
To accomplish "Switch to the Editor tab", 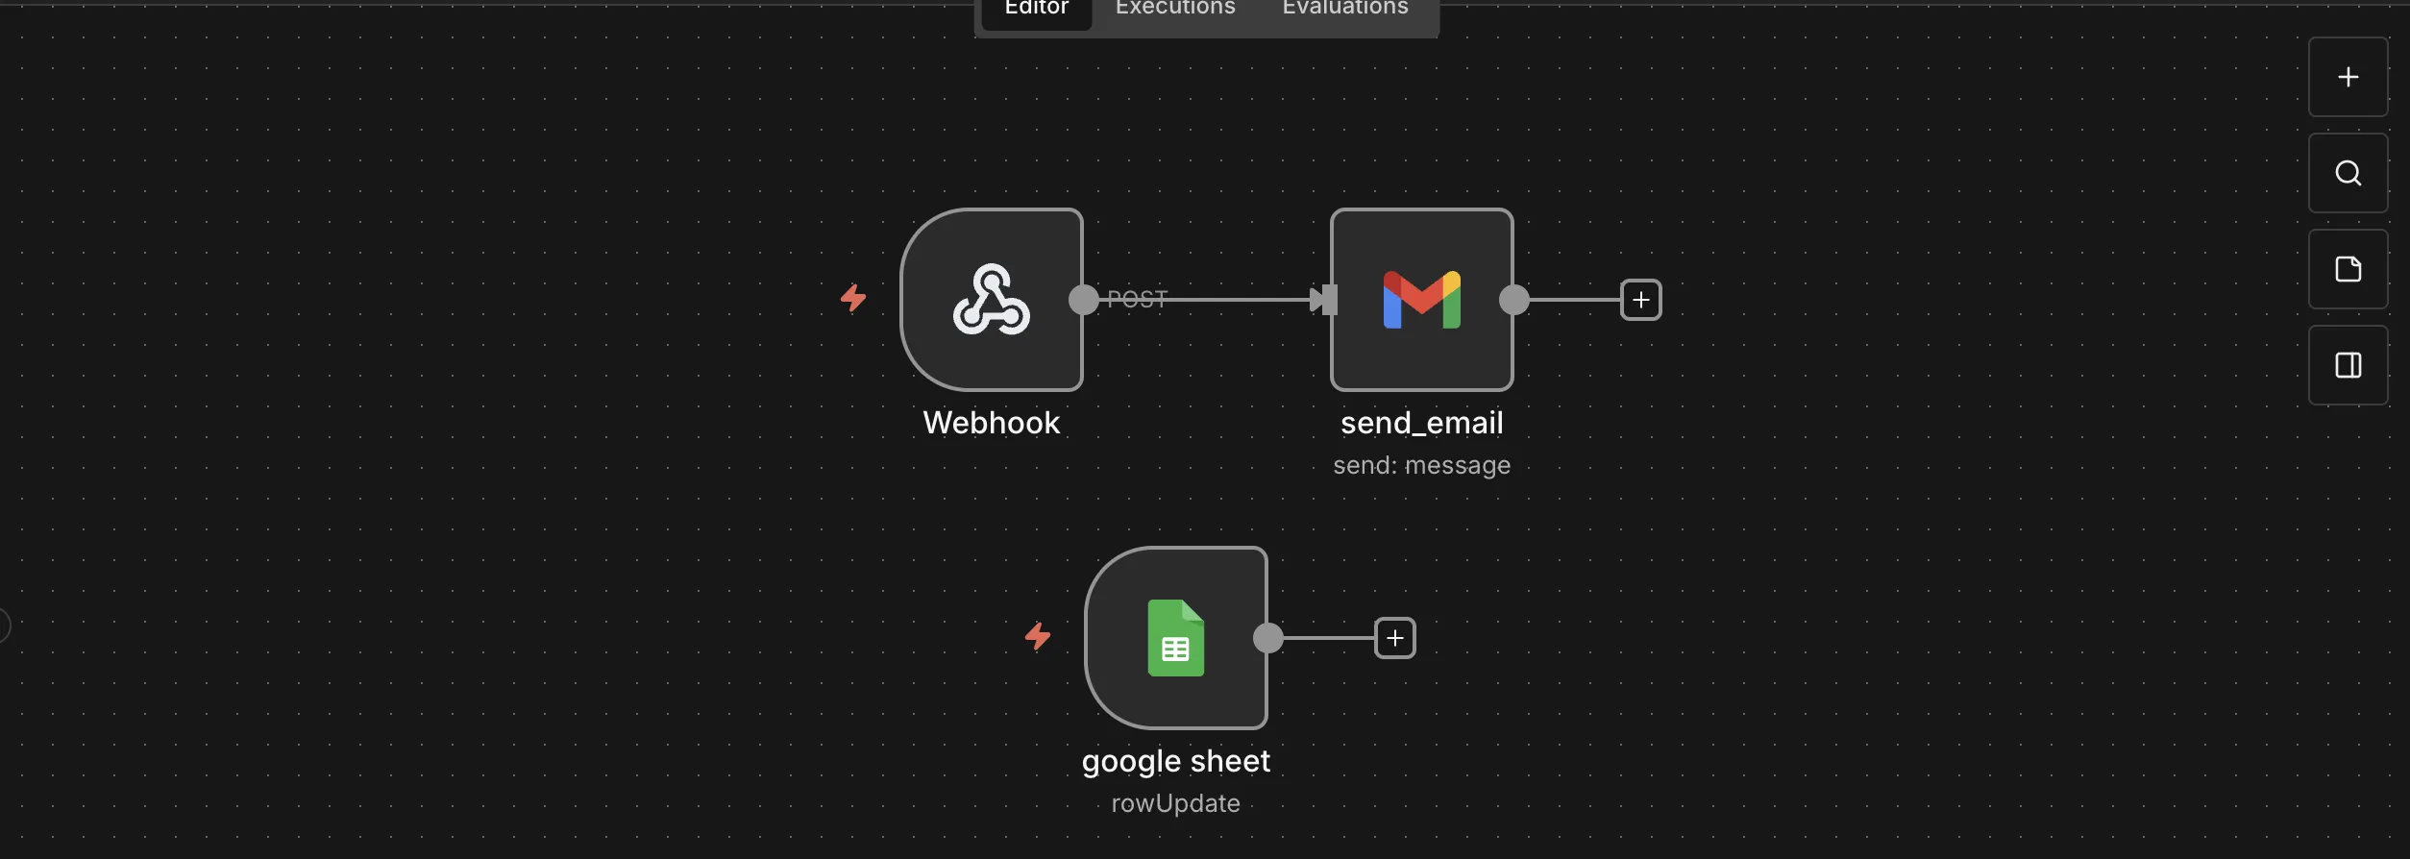I will coord(1037,10).
